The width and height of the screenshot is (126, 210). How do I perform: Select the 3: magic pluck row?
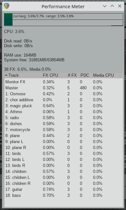click(x=64, y=106)
